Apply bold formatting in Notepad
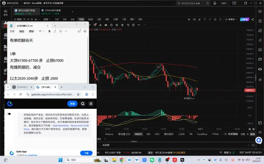 49,31
